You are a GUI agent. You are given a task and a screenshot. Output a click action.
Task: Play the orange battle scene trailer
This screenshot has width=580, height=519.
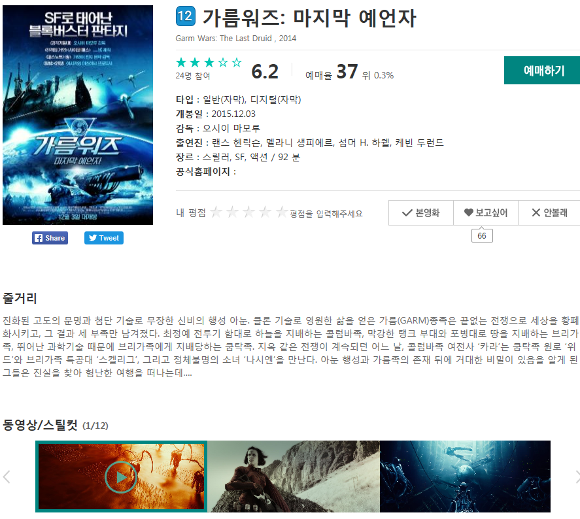(x=121, y=477)
